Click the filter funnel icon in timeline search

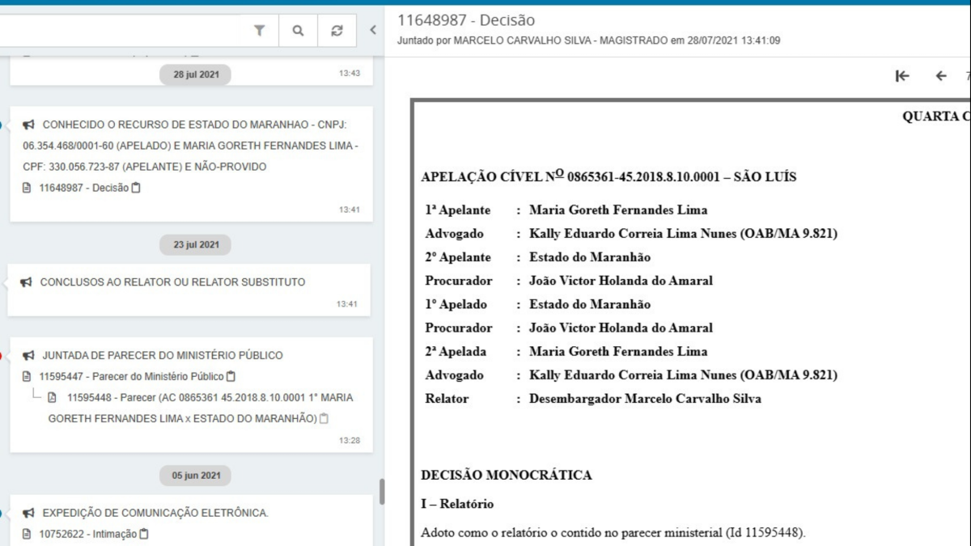pos(259,31)
